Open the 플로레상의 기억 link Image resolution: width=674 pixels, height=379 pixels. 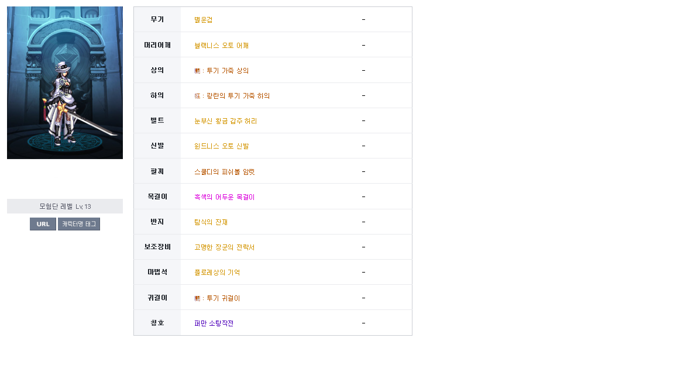217,273
